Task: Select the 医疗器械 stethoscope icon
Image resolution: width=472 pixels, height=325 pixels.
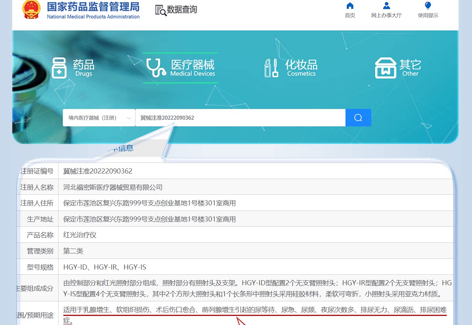Action: (156, 68)
